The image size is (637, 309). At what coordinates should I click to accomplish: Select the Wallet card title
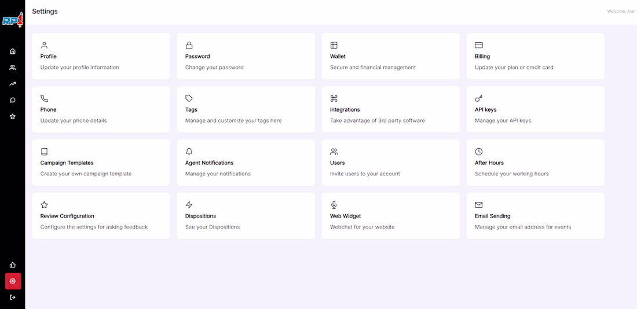pyautogui.click(x=338, y=57)
